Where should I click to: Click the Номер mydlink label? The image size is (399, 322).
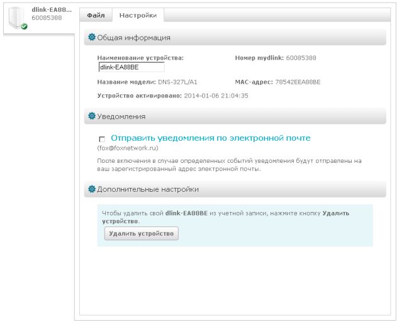point(259,58)
